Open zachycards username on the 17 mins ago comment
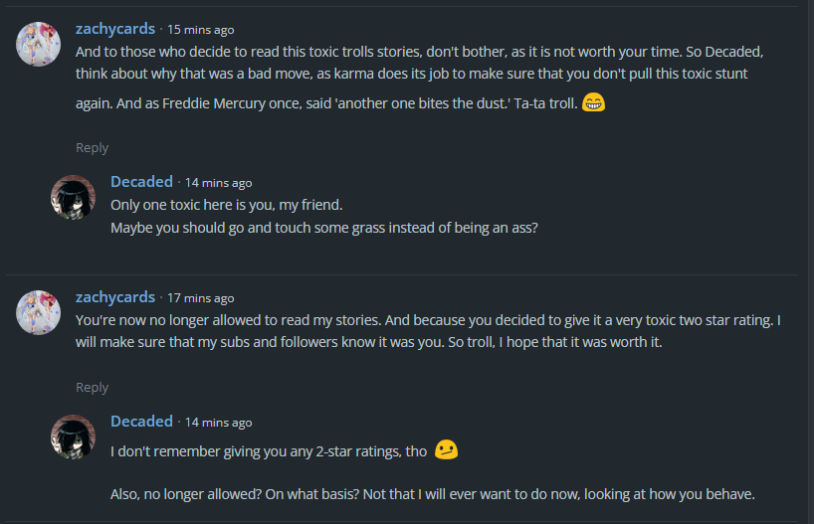This screenshot has width=814, height=524. point(115,296)
